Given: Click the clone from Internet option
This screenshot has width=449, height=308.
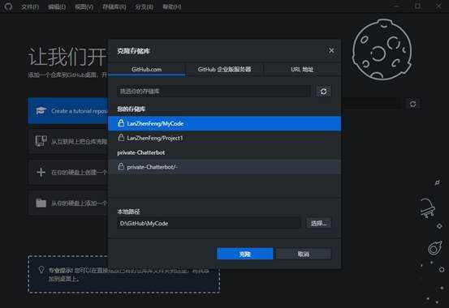Looking at the screenshot, I should 68,141.
